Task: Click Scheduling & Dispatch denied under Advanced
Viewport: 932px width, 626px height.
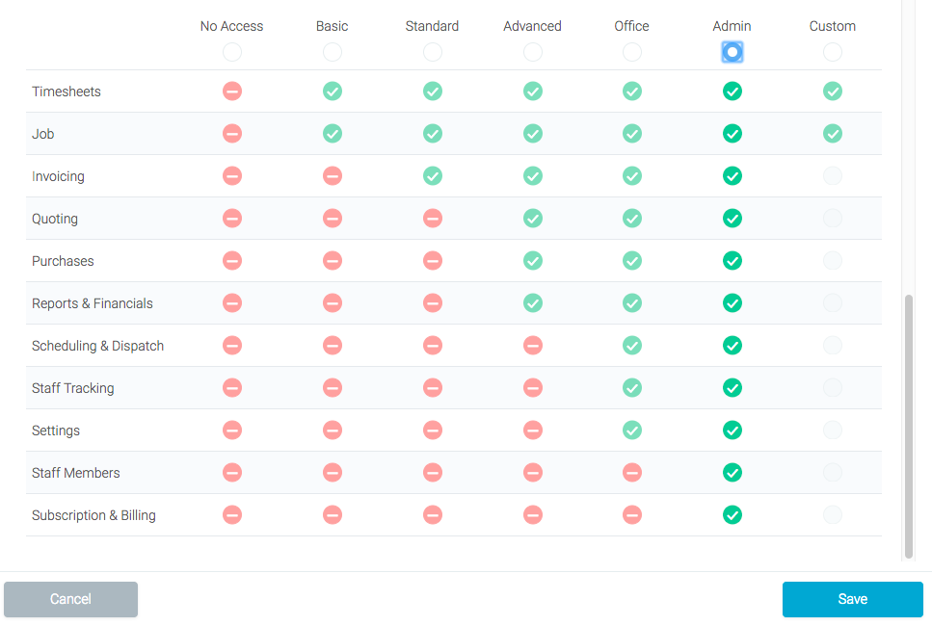Action: click(x=533, y=345)
